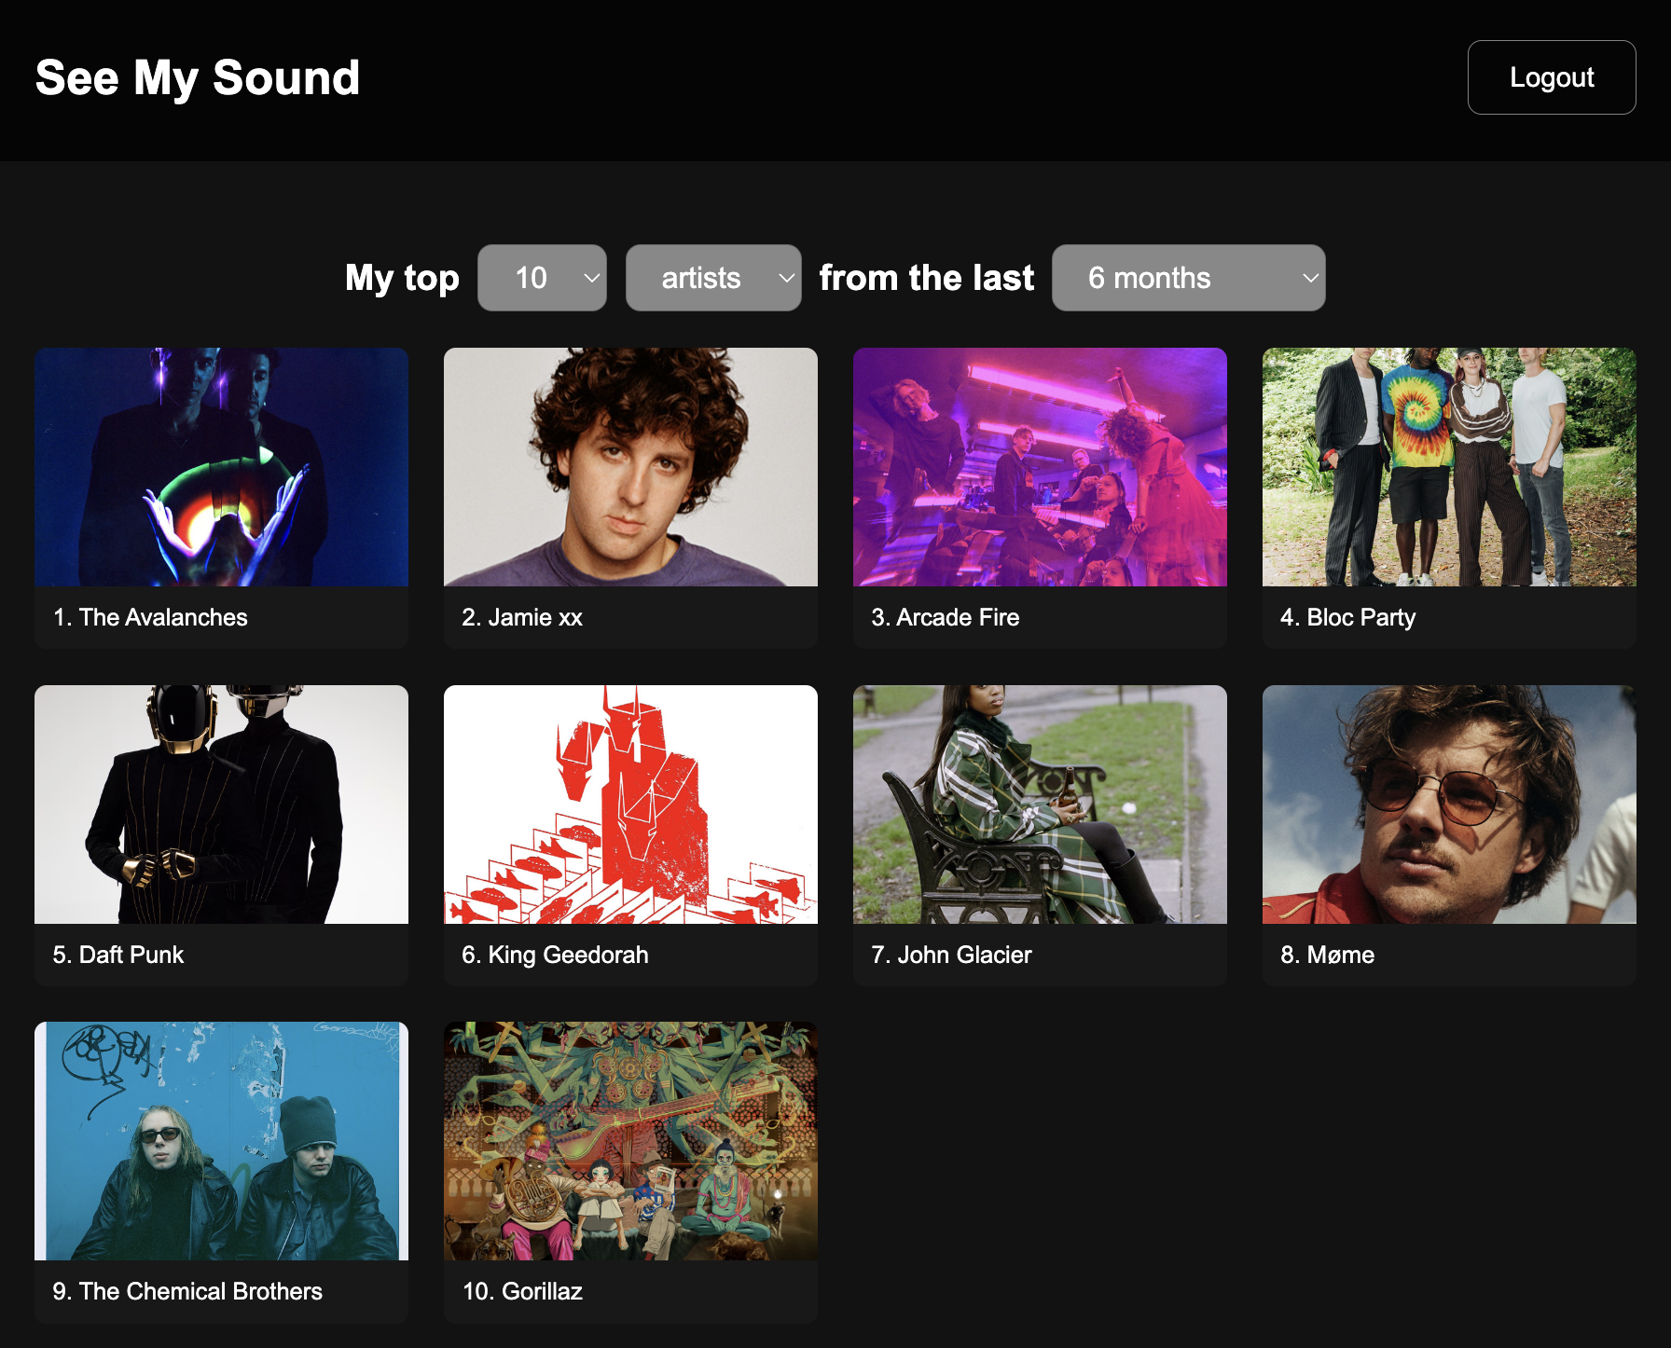Open the top count dropdown showing 10
The height and width of the screenshot is (1348, 1671).
(x=542, y=278)
